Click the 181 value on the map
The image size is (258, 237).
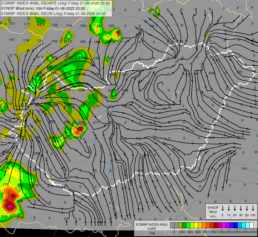pos(244,169)
